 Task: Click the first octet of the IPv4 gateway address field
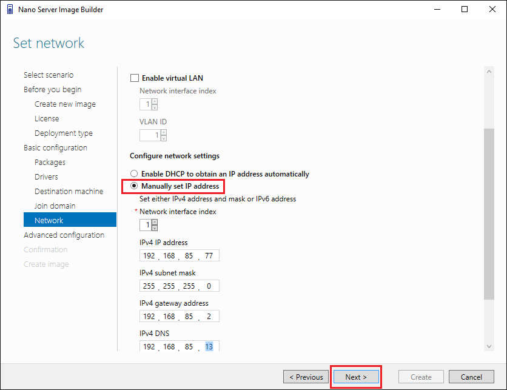pos(149,316)
